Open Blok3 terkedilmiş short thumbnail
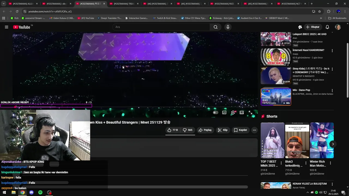Image resolution: width=349 pixels, height=196 pixels. (297, 140)
